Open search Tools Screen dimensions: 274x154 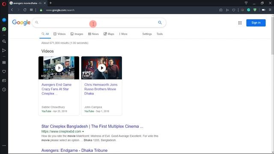(x=160, y=34)
